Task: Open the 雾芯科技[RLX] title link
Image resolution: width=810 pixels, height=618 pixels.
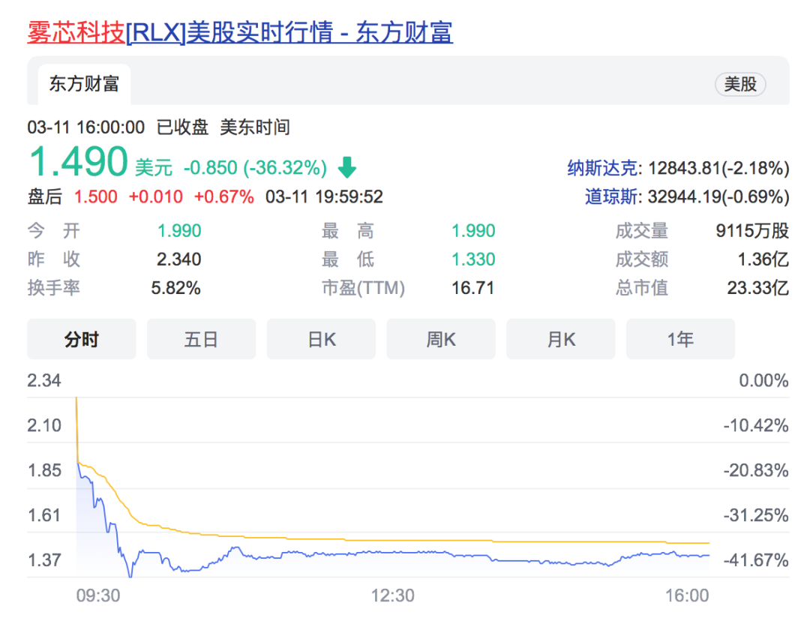Action: (x=240, y=32)
